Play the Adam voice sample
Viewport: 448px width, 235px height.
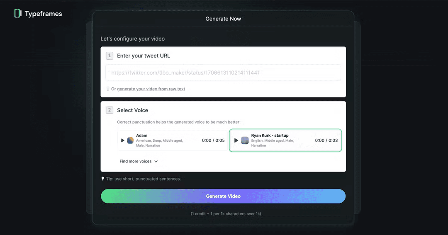[122, 141]
